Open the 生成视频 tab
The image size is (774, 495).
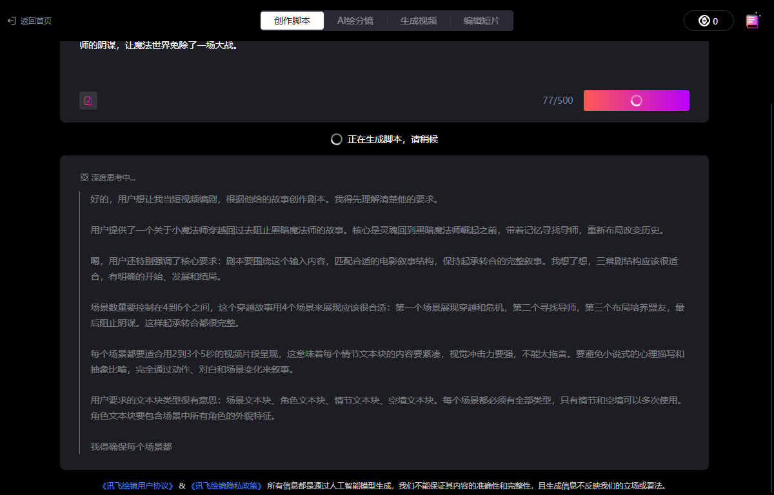click(x=419, y=21)
